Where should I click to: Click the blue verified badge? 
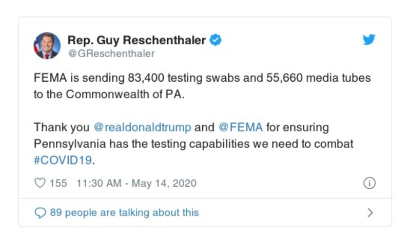(216, 40)
